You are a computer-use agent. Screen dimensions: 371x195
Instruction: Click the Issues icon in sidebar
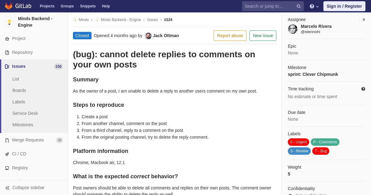(x=7, y=67)
